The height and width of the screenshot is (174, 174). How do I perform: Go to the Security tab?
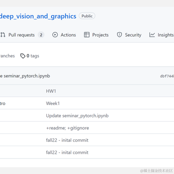[133, 35]
